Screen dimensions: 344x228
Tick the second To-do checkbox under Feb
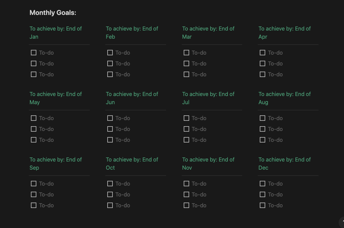tap(110, 63)
